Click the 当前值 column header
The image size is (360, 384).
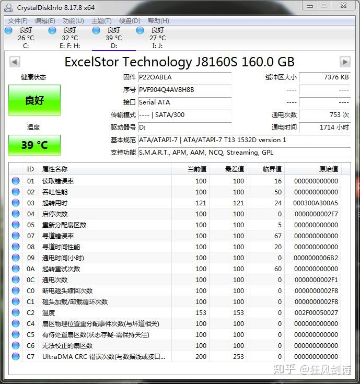tap(191, 169)
